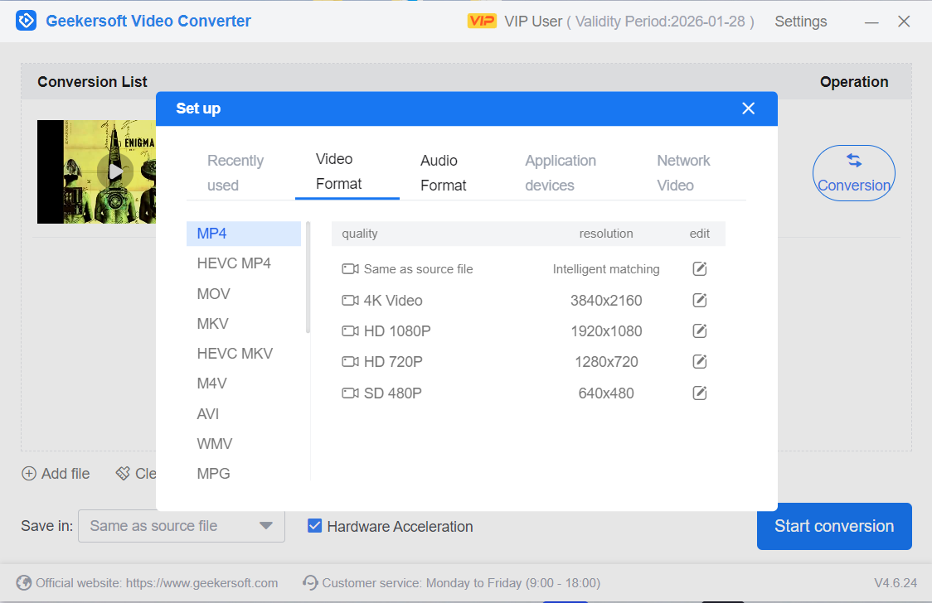Choose the Same as source file quality row

tap(528, 269)
